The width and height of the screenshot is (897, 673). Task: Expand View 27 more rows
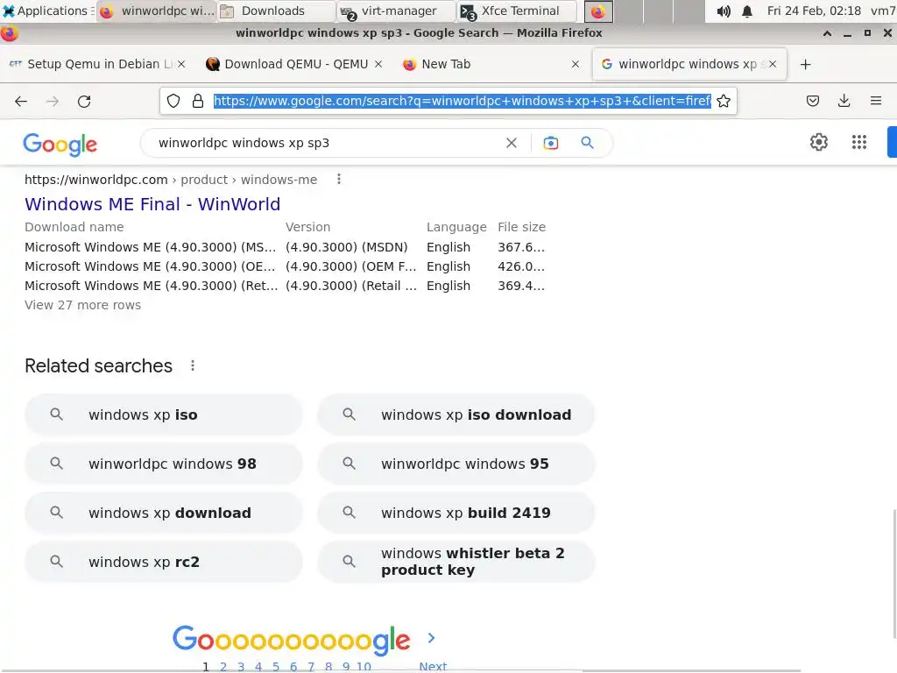pyautogui.click(x=82, y=305)
